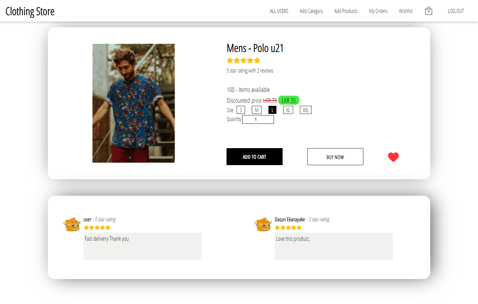Viewport: 478px width, 304px height.
Task: Click the Quantity input field
Action: tap(258, 119)
